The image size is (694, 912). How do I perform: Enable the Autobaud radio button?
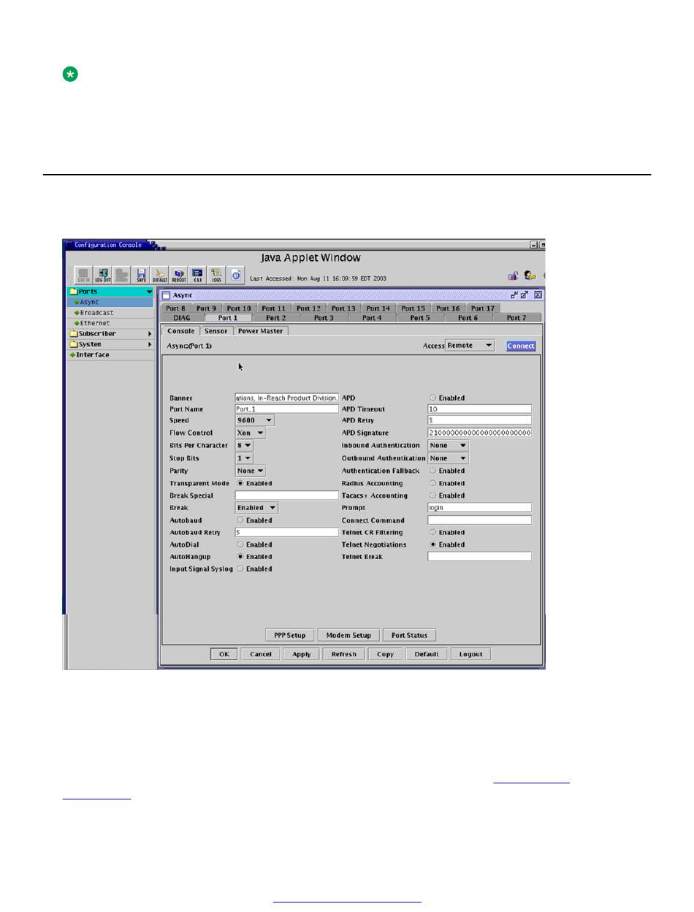[x=240, y=520]
